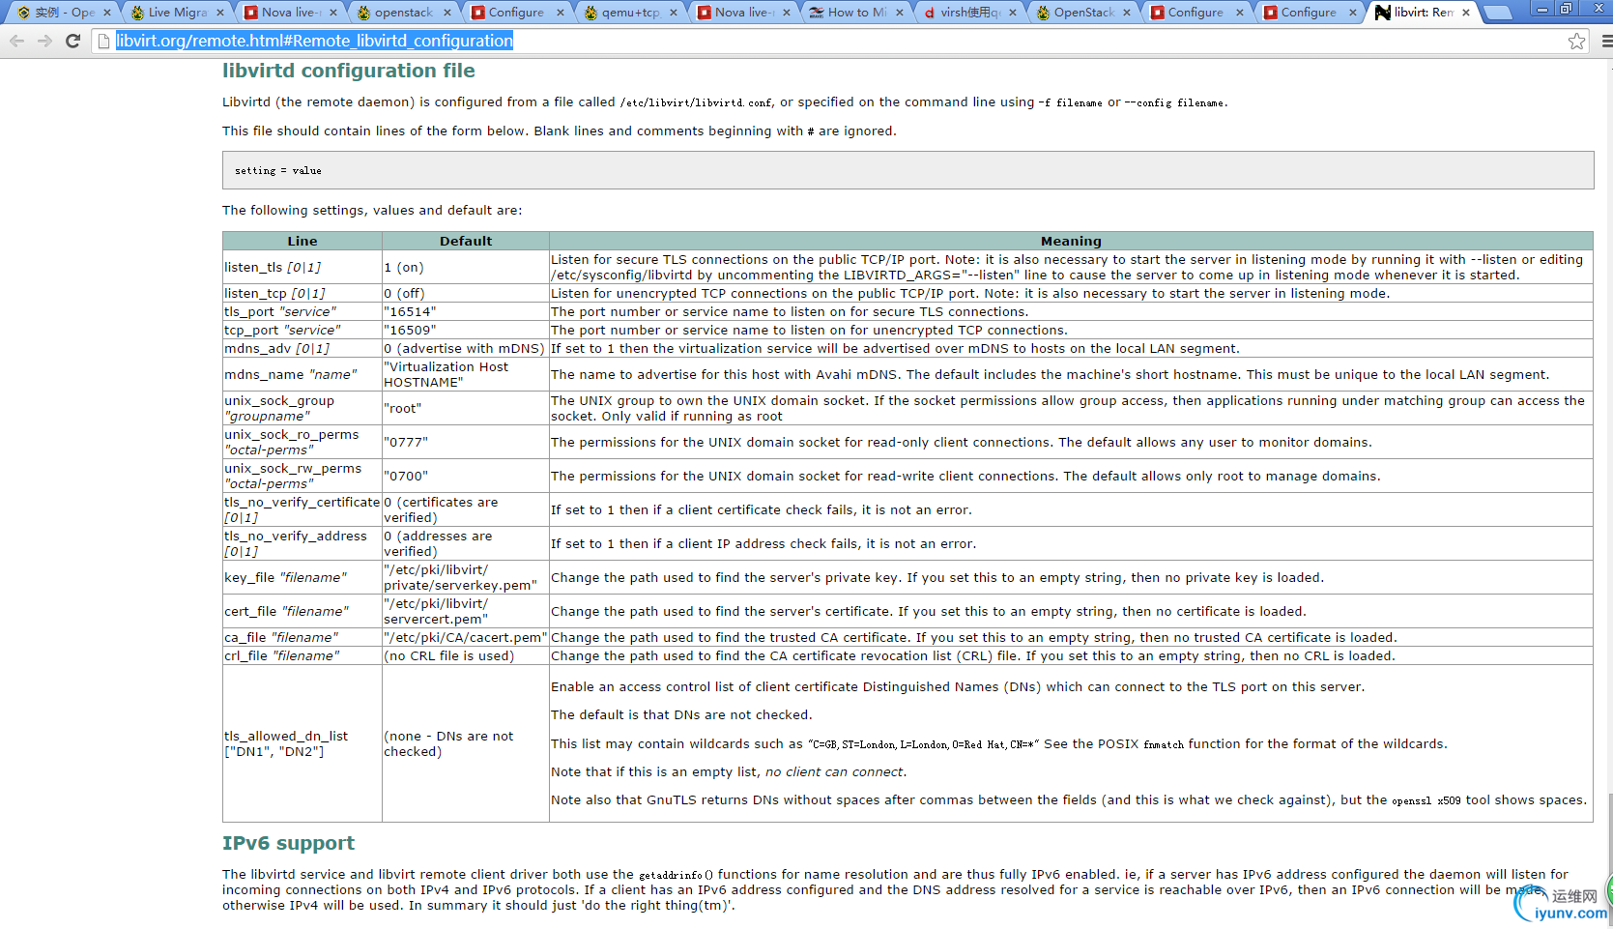Viewport: 1613px width, 929px height.
Task: Close the '实例 - Ope' tab
Action: tap(107, 13)
